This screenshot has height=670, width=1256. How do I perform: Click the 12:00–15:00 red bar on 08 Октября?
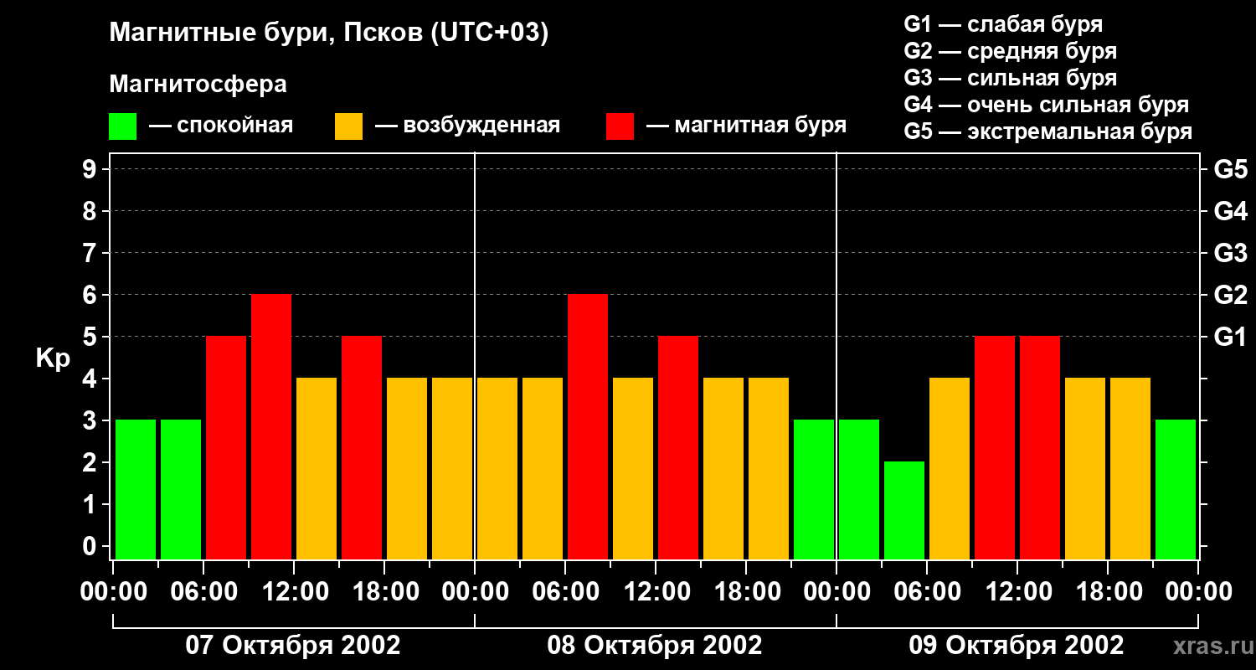pyautogui.click(x=678, y=447)
